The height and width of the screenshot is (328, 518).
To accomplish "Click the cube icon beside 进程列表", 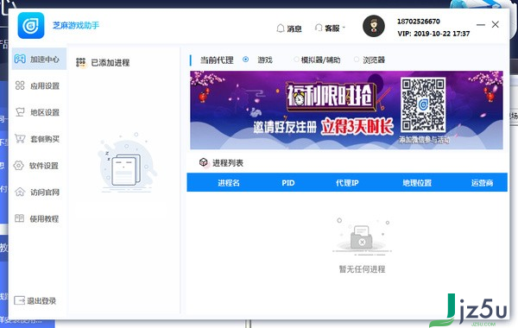I will pyautogui.click(x=204, y=162).
